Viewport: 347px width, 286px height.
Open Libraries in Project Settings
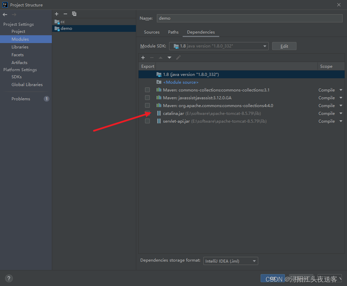[20, 47]
